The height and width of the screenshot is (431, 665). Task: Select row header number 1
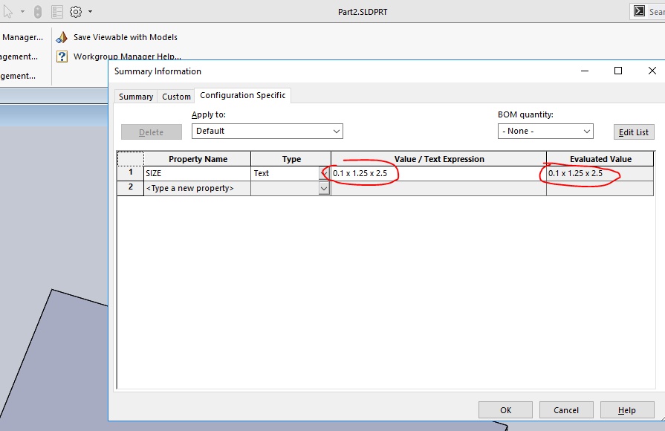tap(131, 172)
